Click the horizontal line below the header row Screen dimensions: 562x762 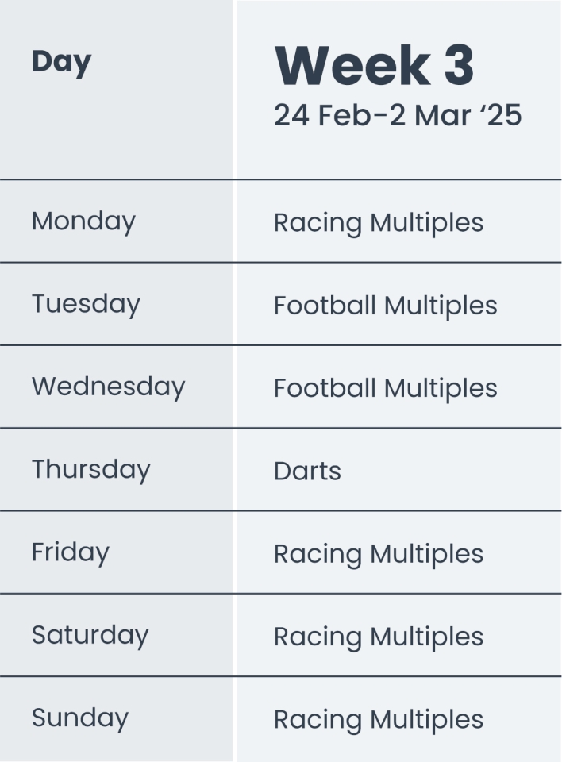point(281,179)
